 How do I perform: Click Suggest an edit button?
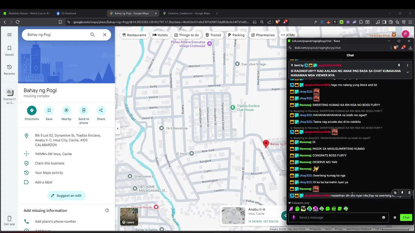coord(66,195)
